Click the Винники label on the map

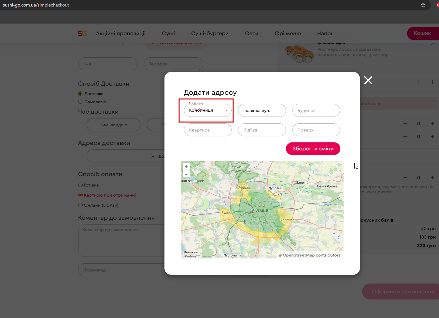(288, 219)
